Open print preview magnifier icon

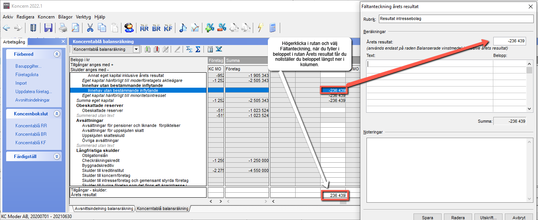click(x=76, y=28)
